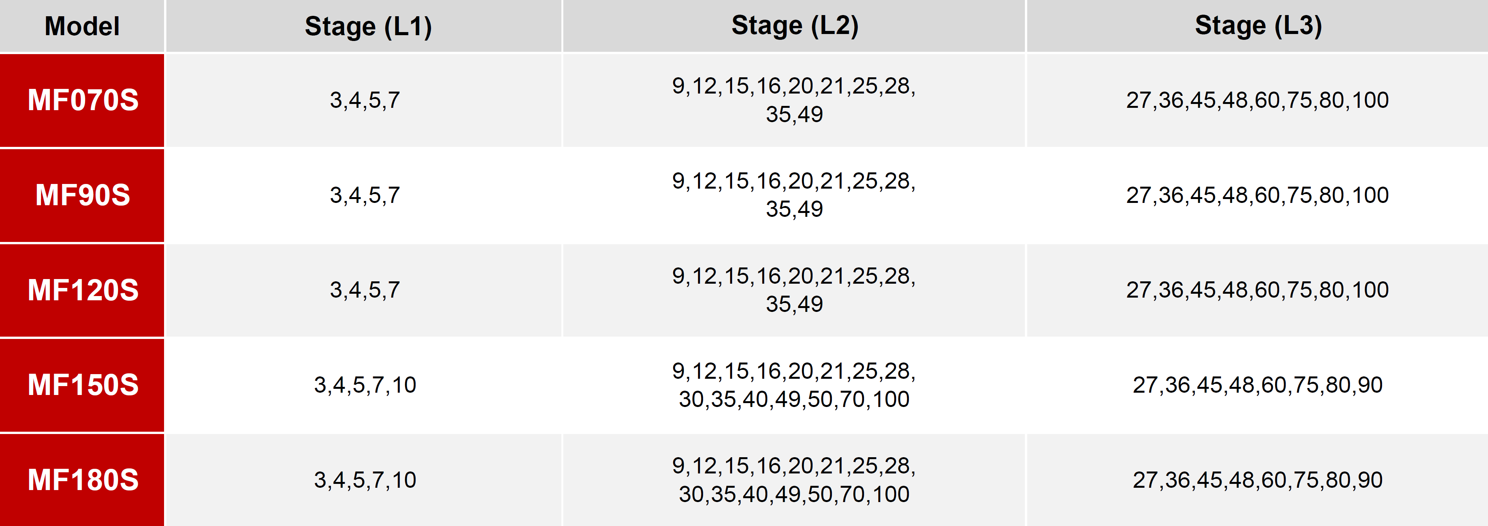Screen dimensions: 1488x526
Task: Select the Stage (L1) header cell
Action: click(364, 26)
